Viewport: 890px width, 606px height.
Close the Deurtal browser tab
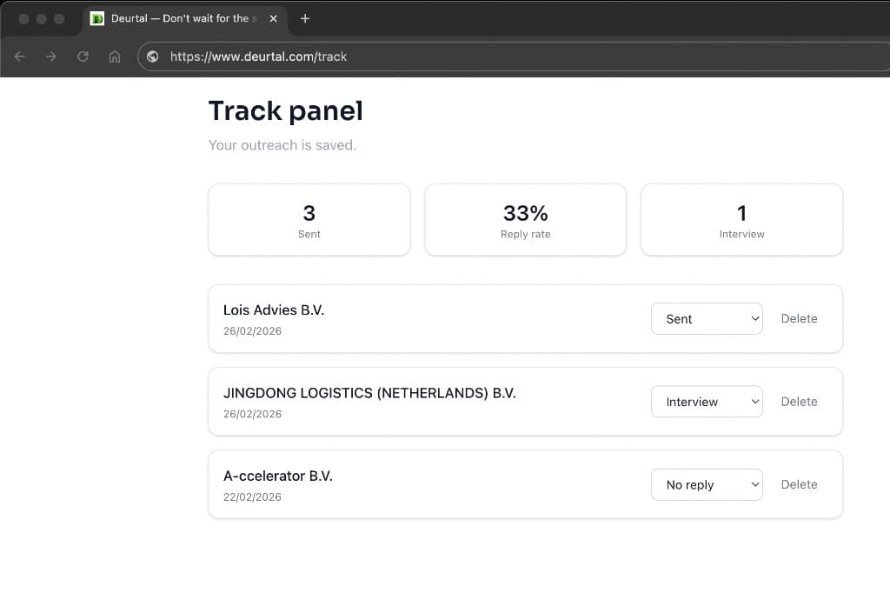(x=272, y=18)
